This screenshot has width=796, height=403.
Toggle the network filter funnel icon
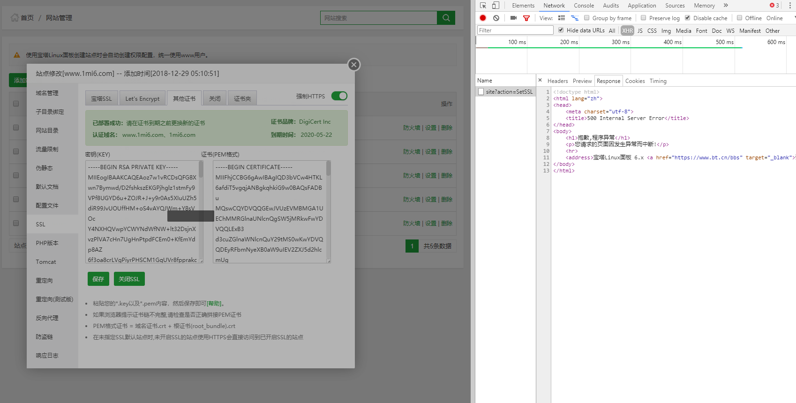pyautogui.click(x=526, y=18)
